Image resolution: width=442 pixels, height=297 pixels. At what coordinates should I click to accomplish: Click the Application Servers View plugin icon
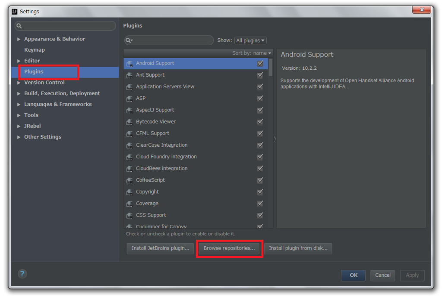(129, 87)
